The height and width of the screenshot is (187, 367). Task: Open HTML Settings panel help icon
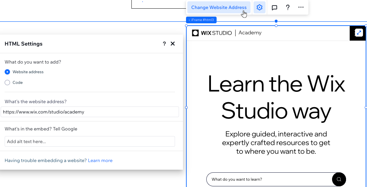pyautogui.click(x=164, y=44)
